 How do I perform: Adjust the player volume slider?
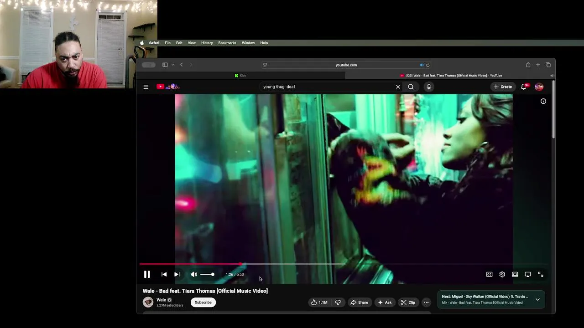coord(207,274)
